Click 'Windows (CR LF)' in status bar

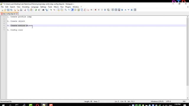point(157,101)
